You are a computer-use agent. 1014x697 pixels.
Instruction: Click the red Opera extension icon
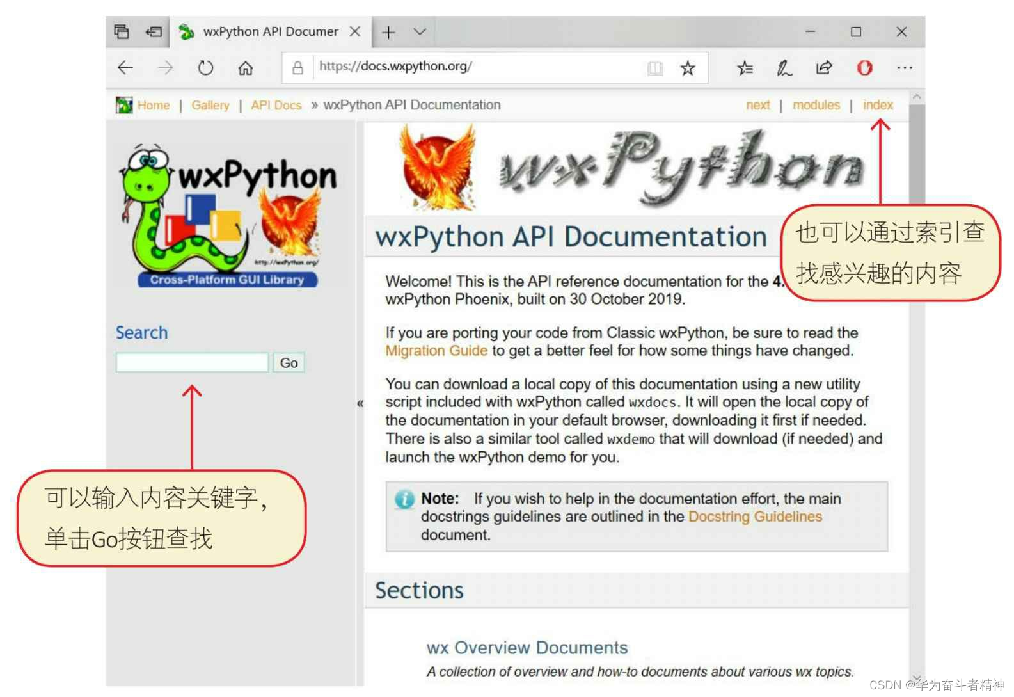[x=865, y=67]
